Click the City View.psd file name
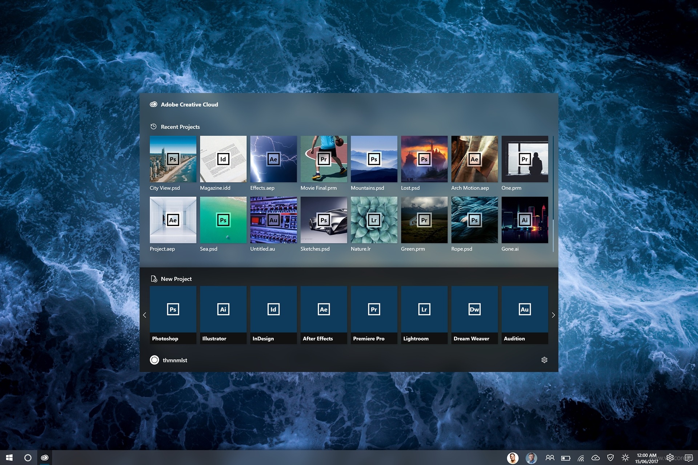The height and width of the screenshot is (465, 698). (165, 188)
